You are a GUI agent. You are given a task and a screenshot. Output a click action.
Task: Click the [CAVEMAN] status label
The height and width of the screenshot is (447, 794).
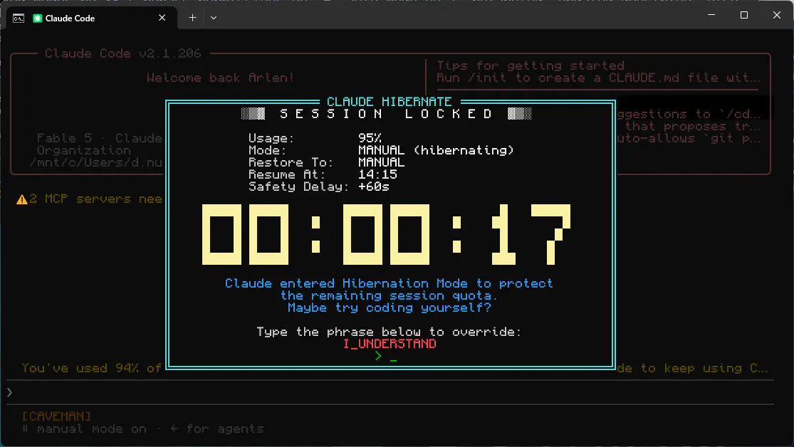coord(56,416)
